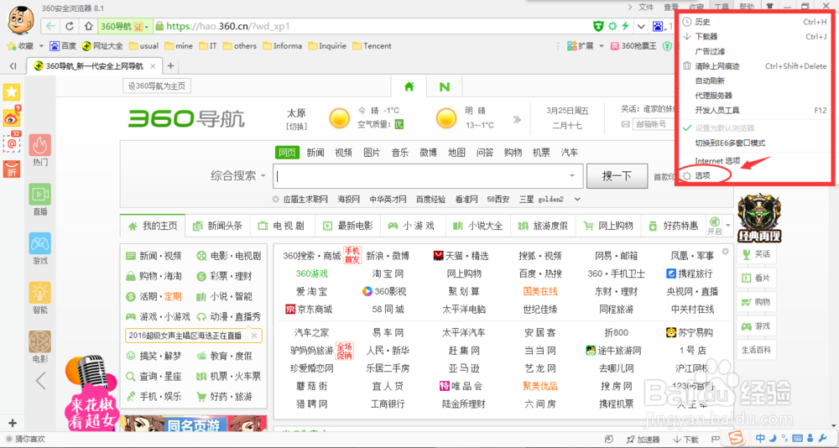Viewport: 839px width, 448px height.
Task: Click 设360导航为主页 button
Action: pos(157,86)
